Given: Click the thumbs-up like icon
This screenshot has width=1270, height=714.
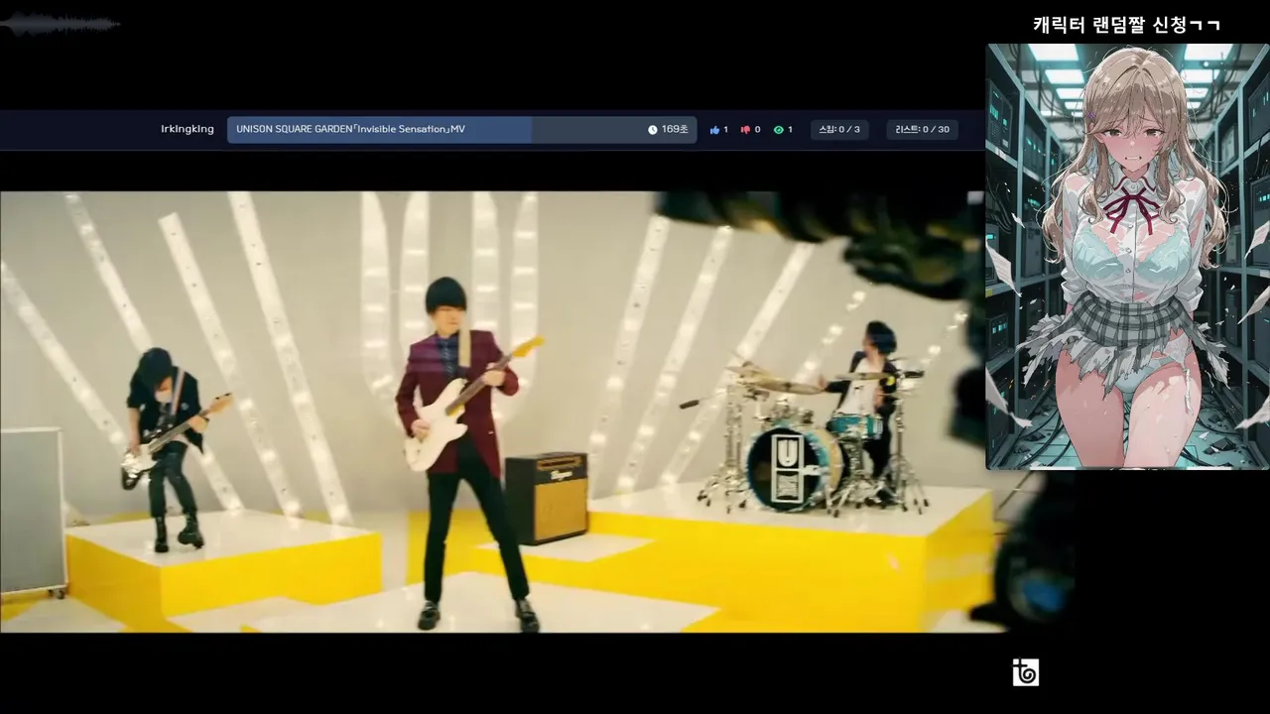Looking at the screenshot, I should [x=714, y=130].
